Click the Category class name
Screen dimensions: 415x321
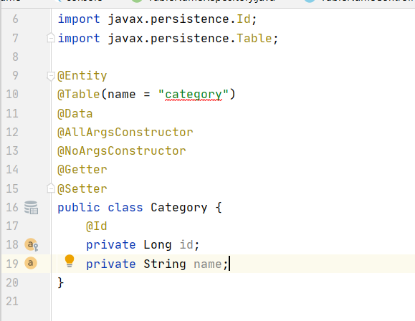click(x=179, y=208)
